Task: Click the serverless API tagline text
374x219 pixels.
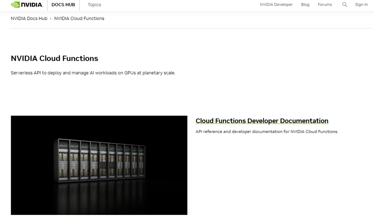Action: tap(93, 73)
